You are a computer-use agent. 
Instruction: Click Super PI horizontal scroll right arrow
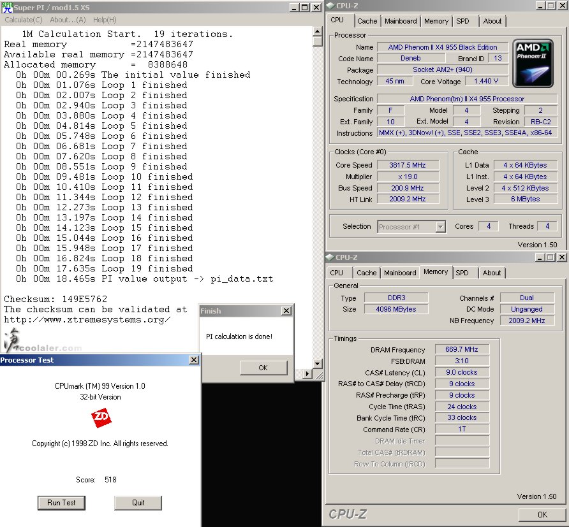(x=307, y=373)
